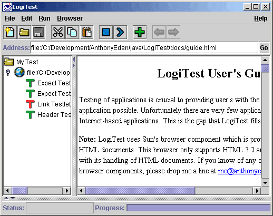This screenshot has width=273, height=216.
Task: Add a testlet with the green plus icon
Action: (140, 32)
